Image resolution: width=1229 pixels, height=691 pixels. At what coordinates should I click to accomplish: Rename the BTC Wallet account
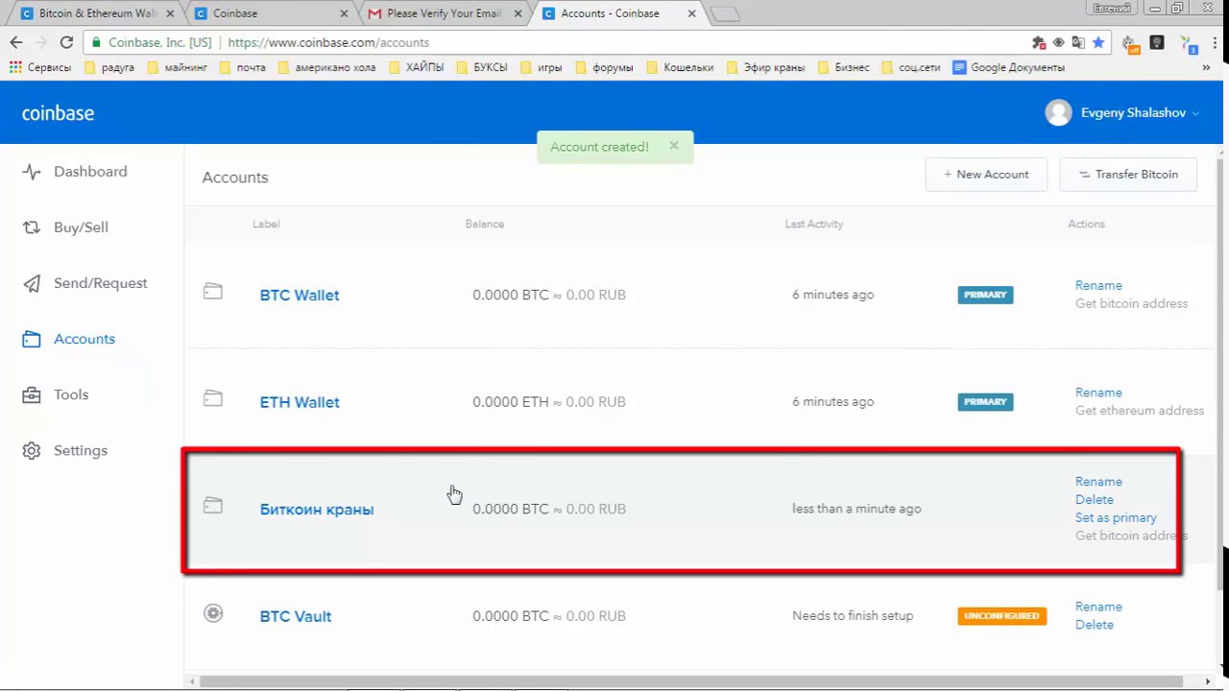pyautogui.click(x=1098, y=285)
